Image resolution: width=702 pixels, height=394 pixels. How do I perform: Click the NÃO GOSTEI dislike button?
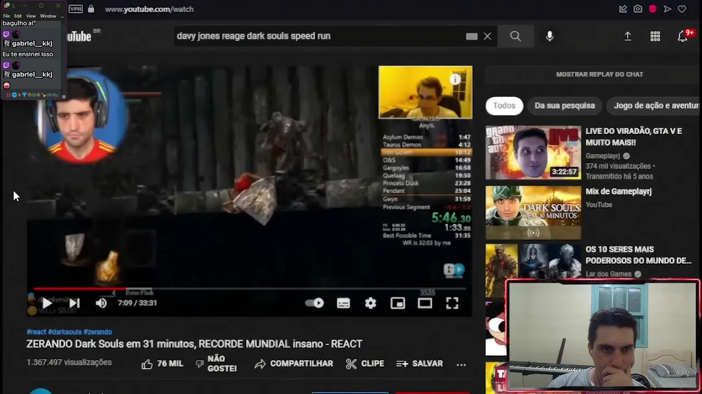point(216,363)
